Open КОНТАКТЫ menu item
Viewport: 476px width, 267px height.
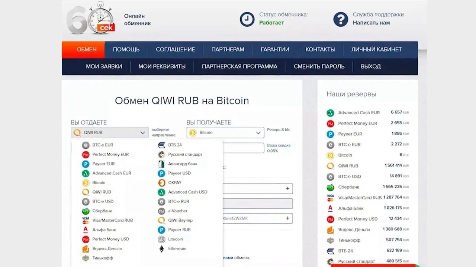[320, 49]
